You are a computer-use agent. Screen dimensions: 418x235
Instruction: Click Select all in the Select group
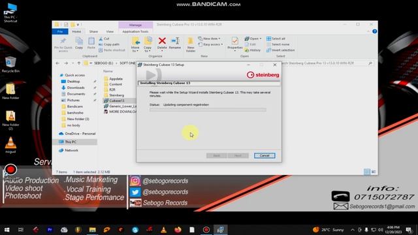[276, 39]
